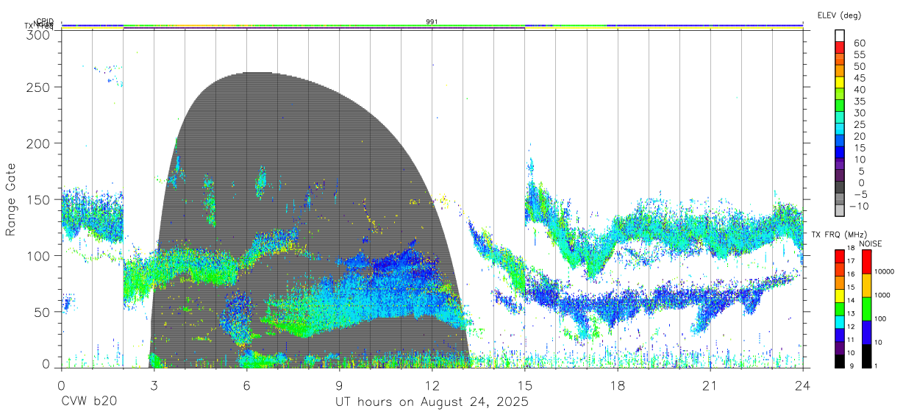
Task: Click the 50 range gate tick label
Action: (x=43, y=312)
